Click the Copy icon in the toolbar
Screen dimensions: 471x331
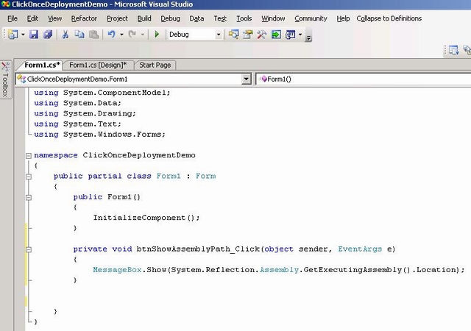79,35
